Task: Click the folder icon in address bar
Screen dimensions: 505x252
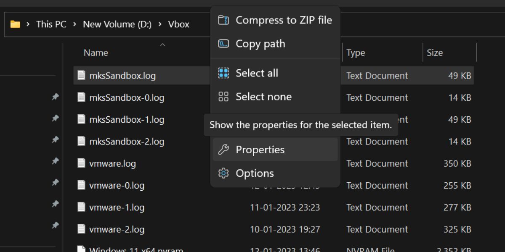Action: [15, 24]
